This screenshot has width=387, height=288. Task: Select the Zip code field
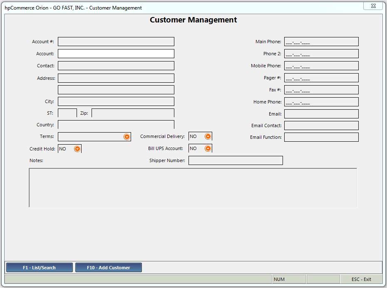pos(133,113)
